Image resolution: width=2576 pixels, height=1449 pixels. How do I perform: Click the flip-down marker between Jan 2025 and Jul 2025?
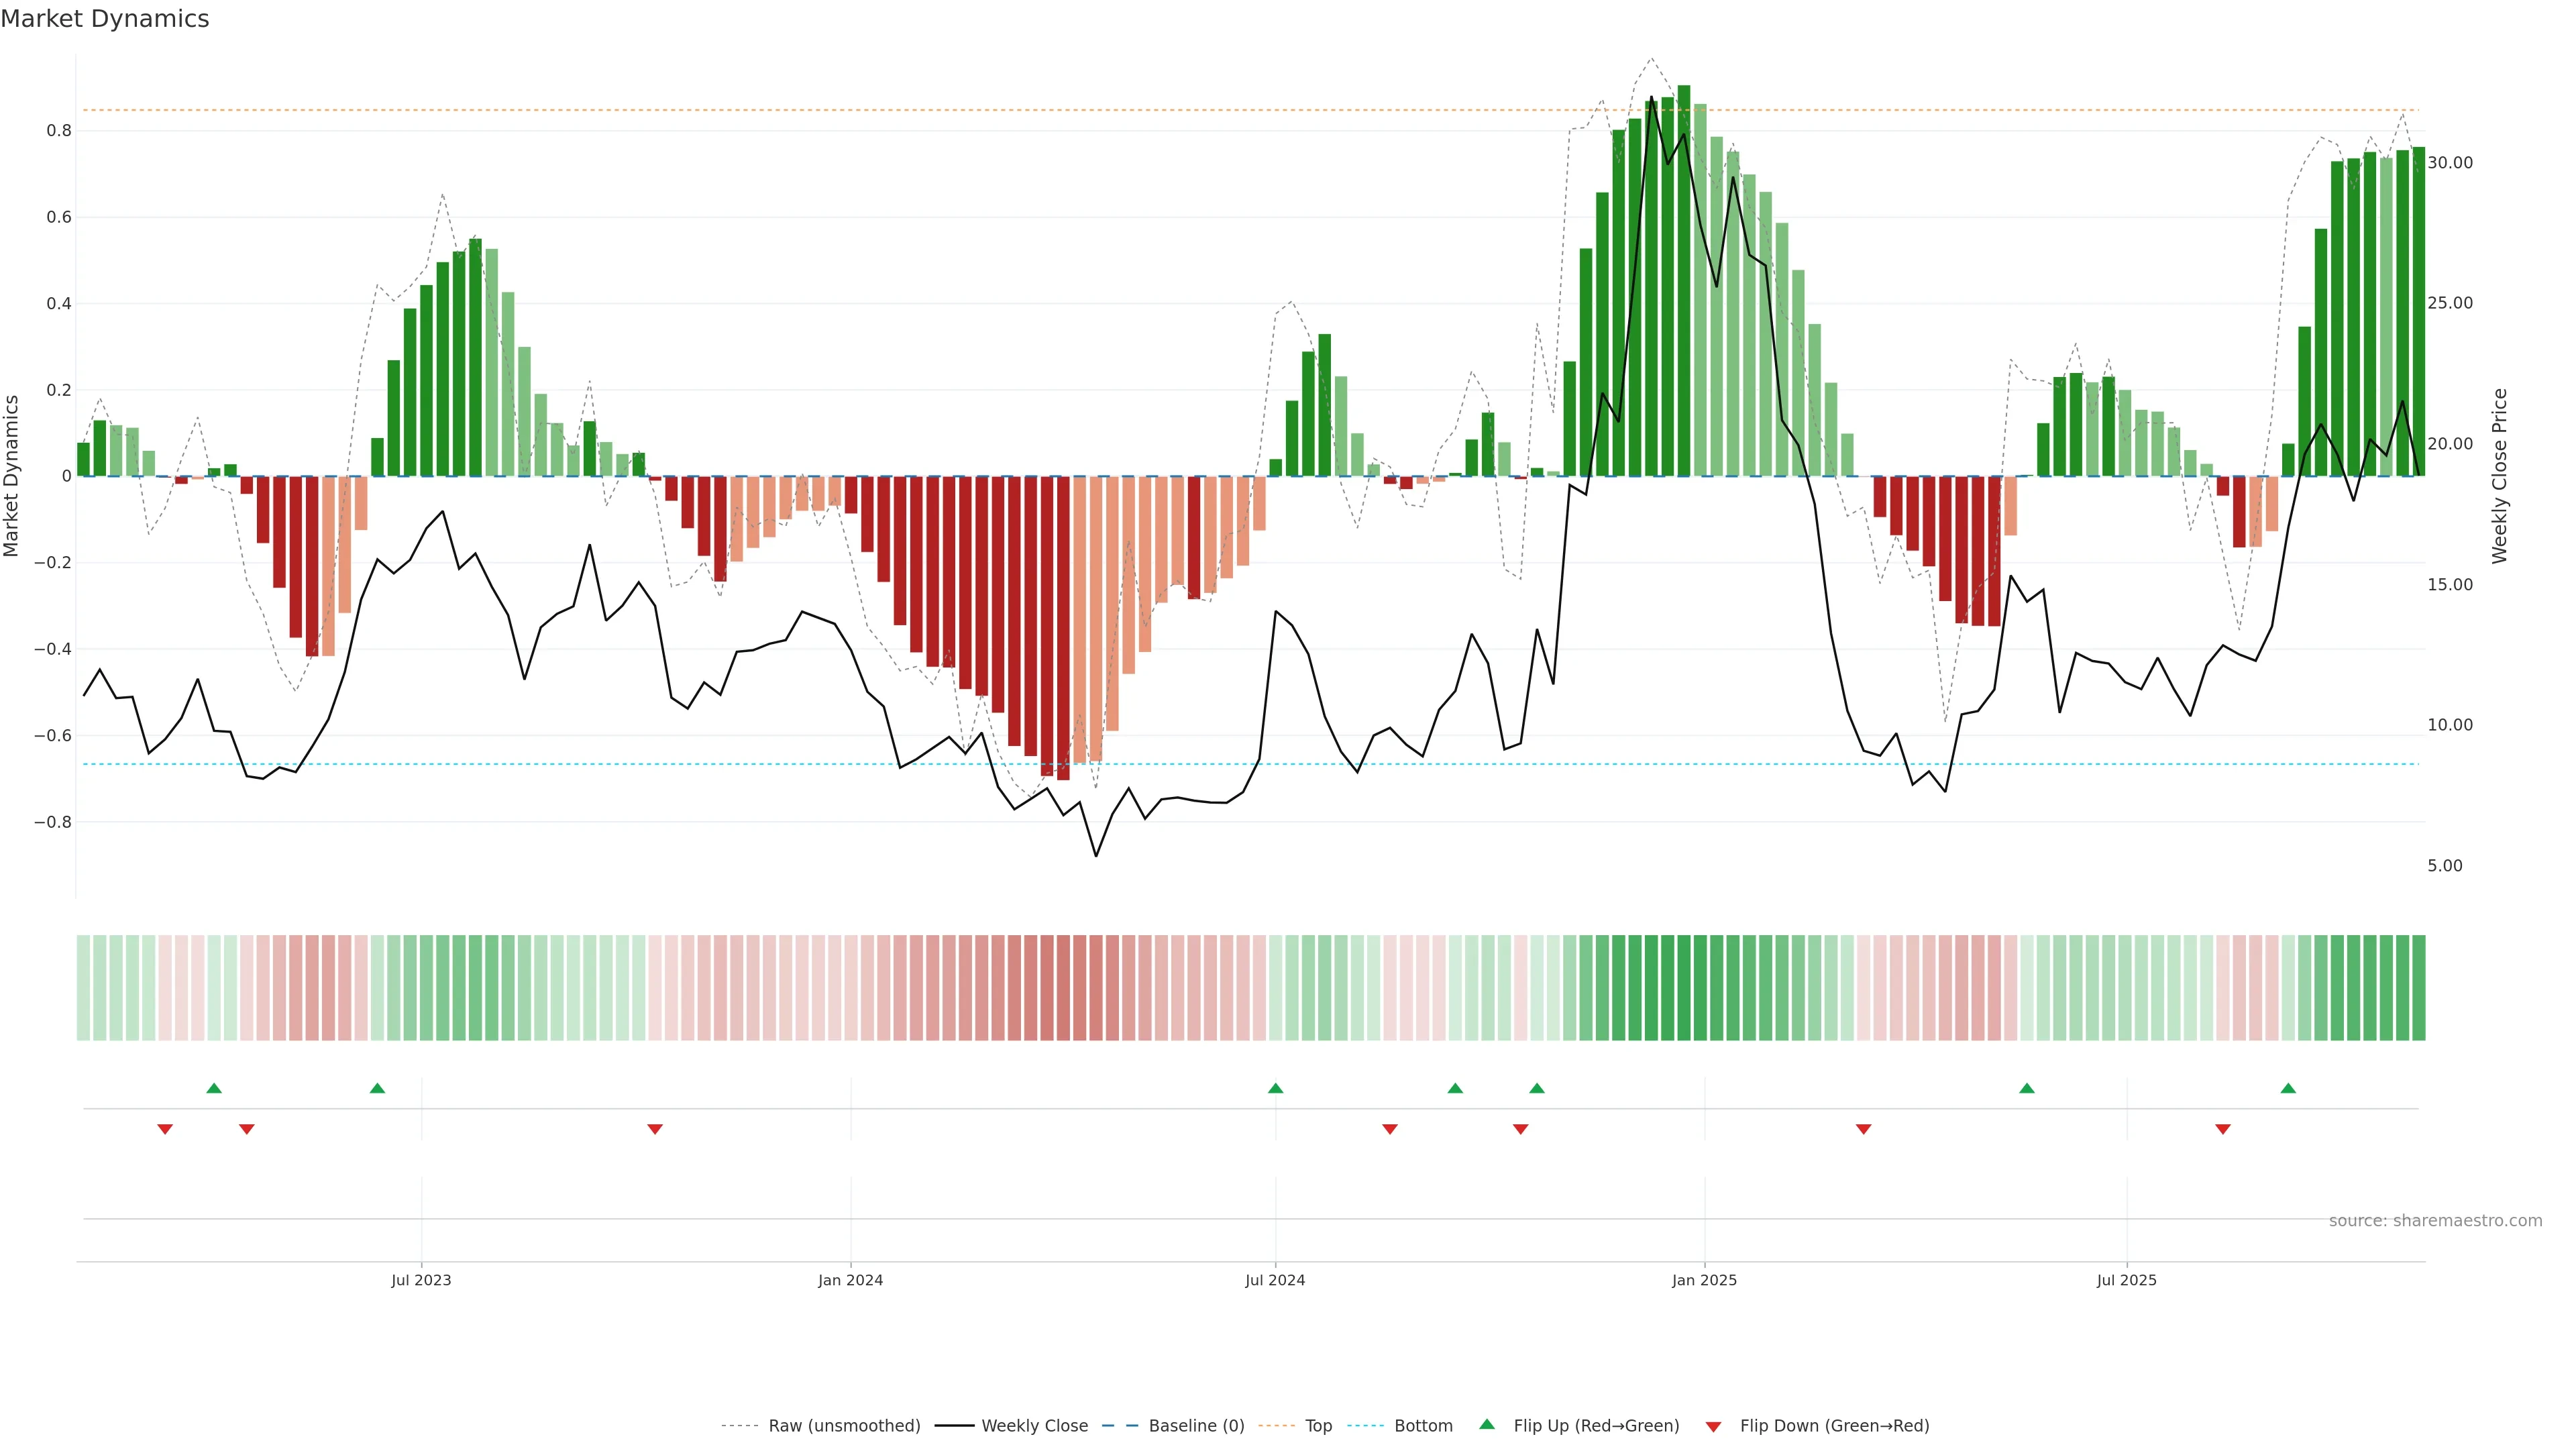[1863, 1129]
